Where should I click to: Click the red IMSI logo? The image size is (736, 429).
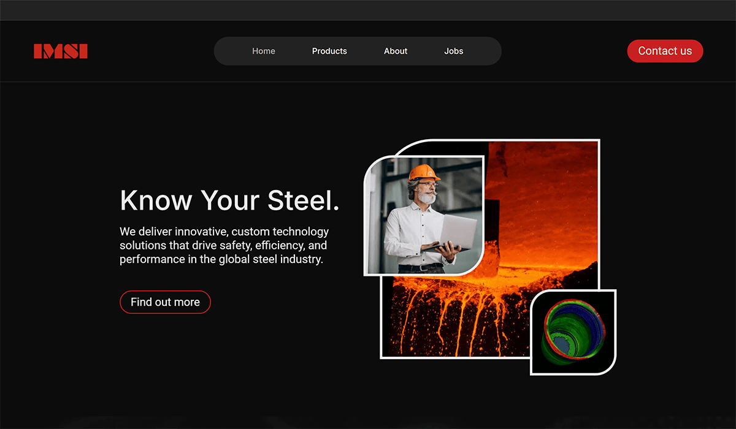(x=61, y=51)
